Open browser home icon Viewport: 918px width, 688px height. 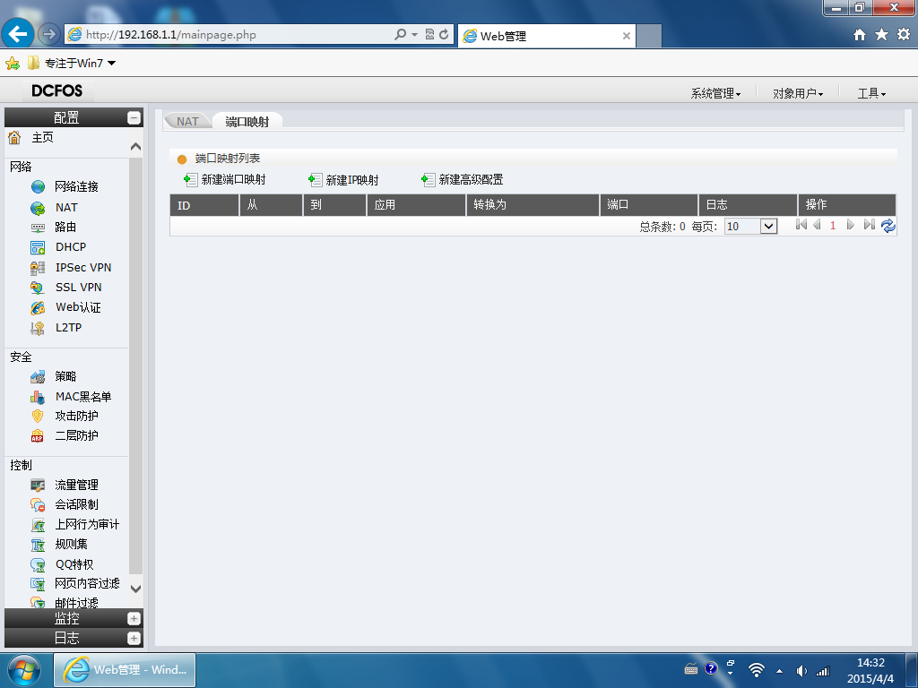(860, 35)
